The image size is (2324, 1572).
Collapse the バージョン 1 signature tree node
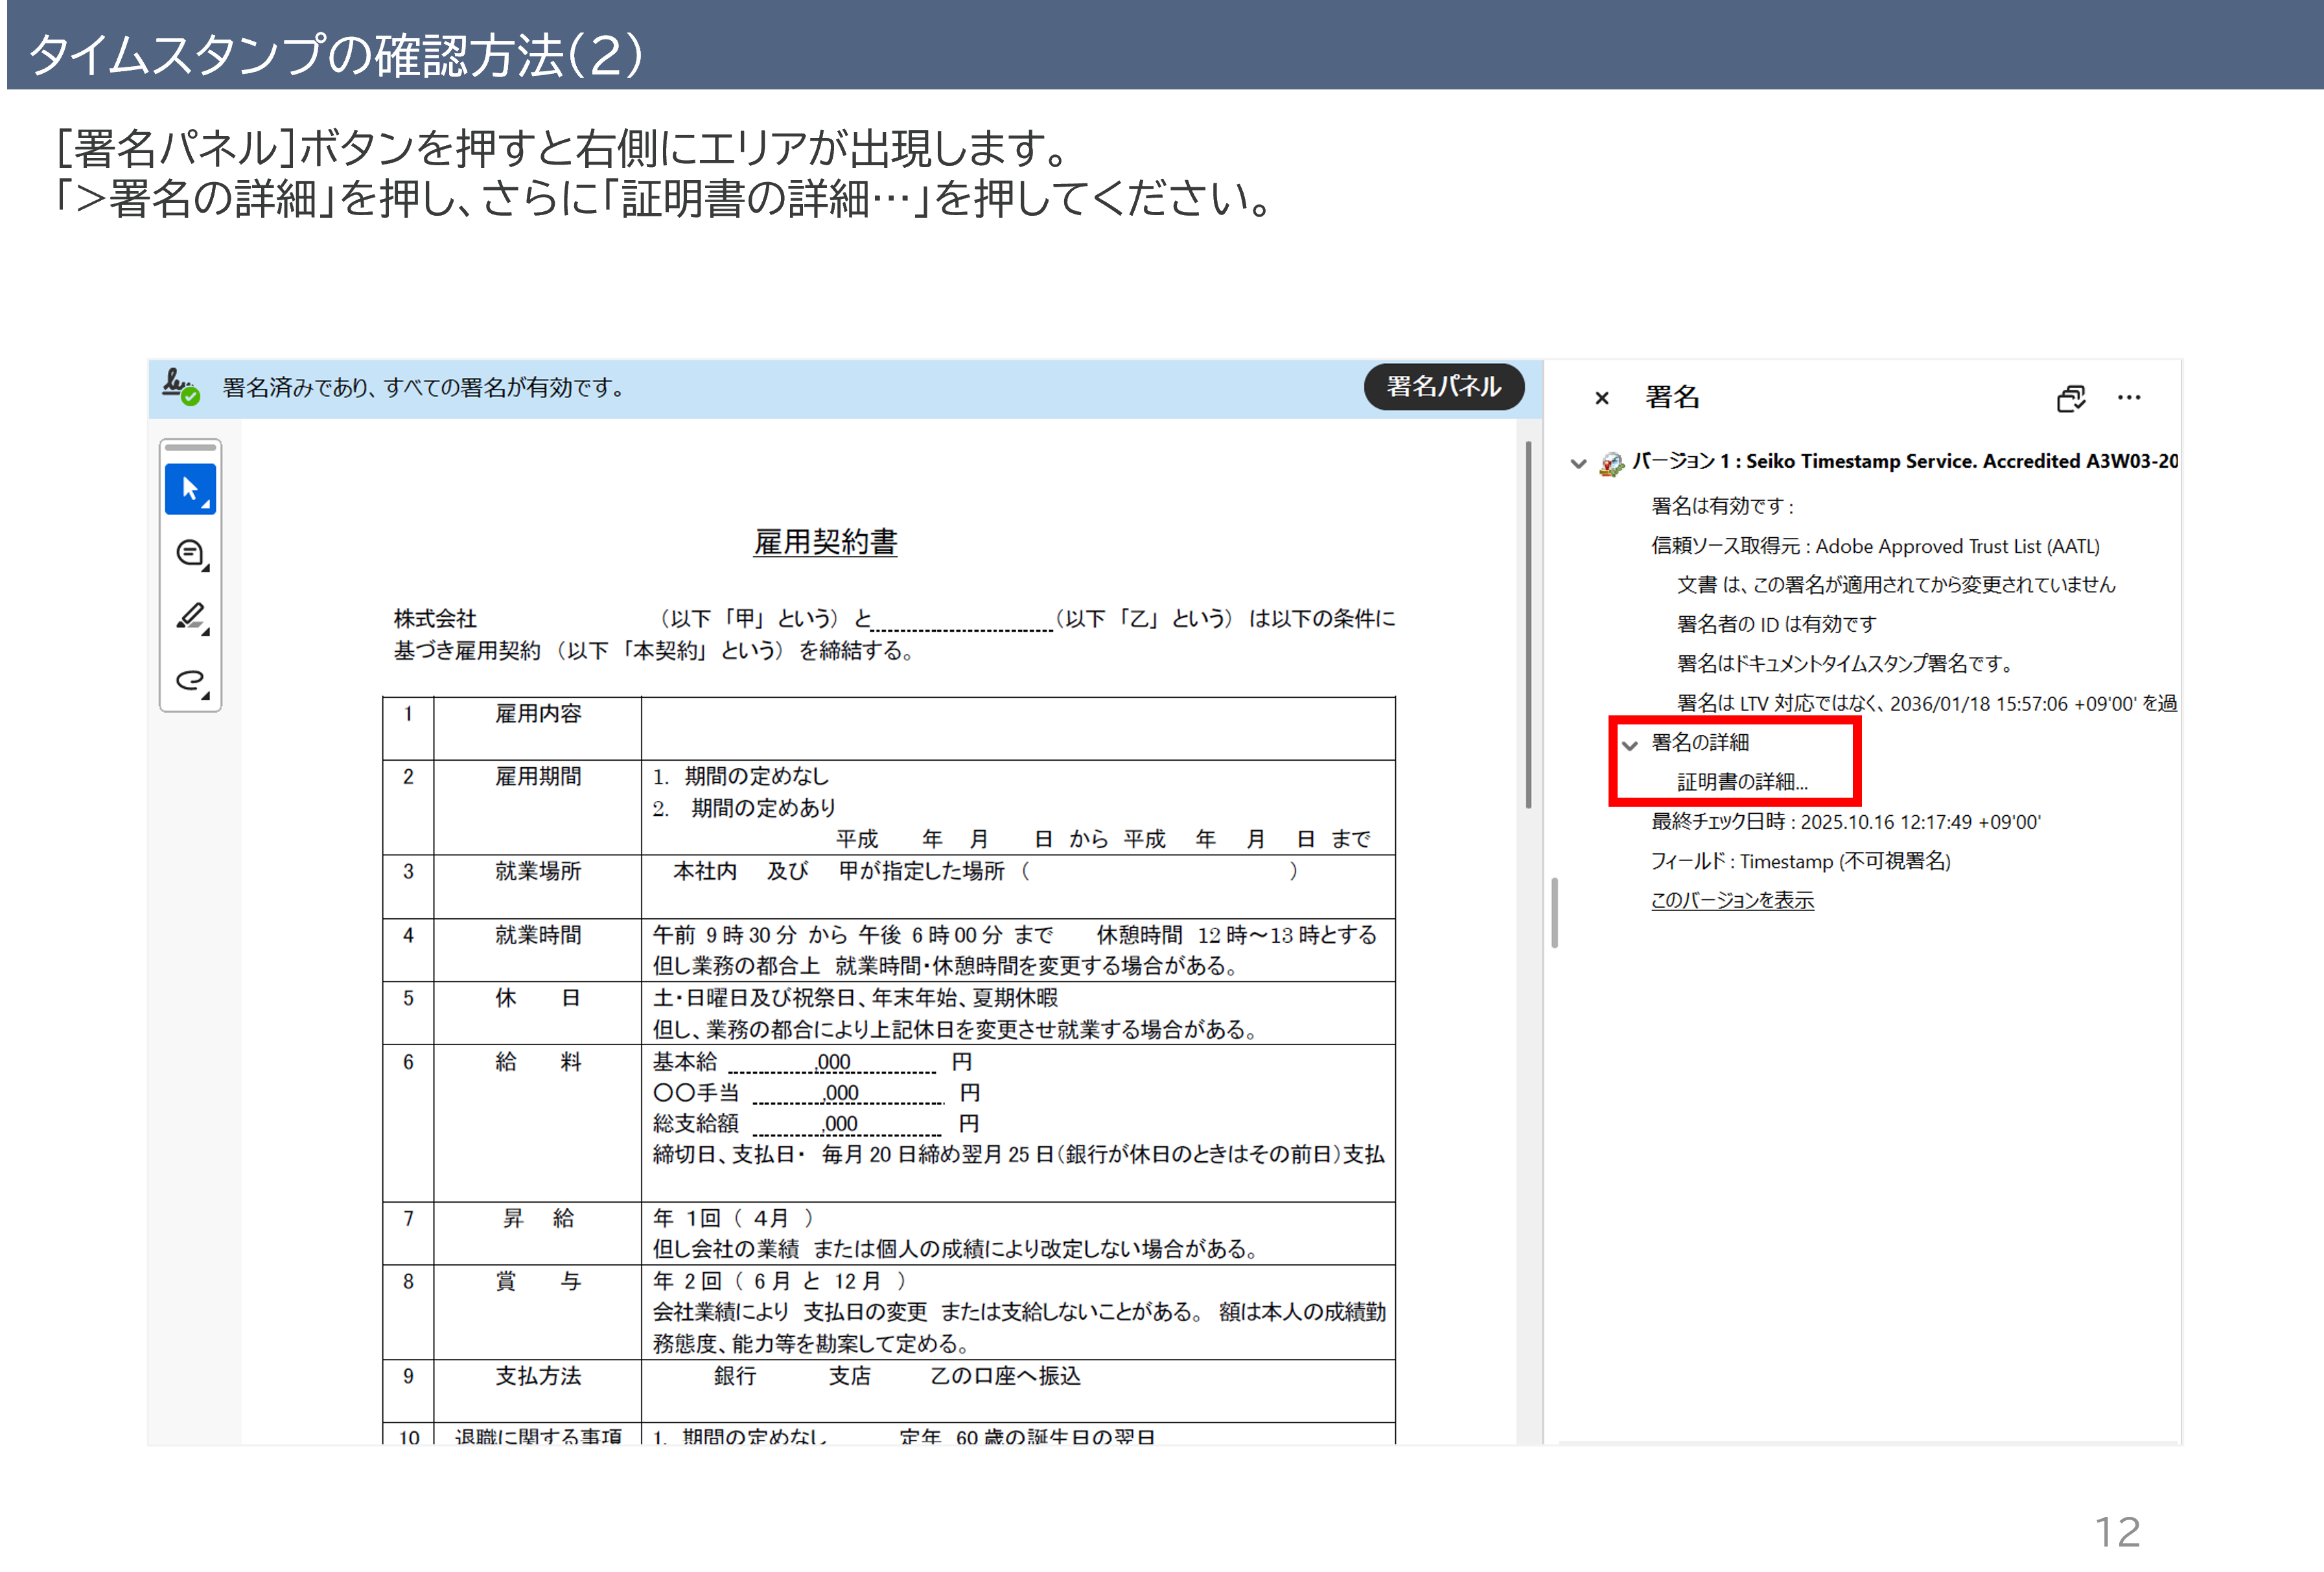tap(1578, 463)
